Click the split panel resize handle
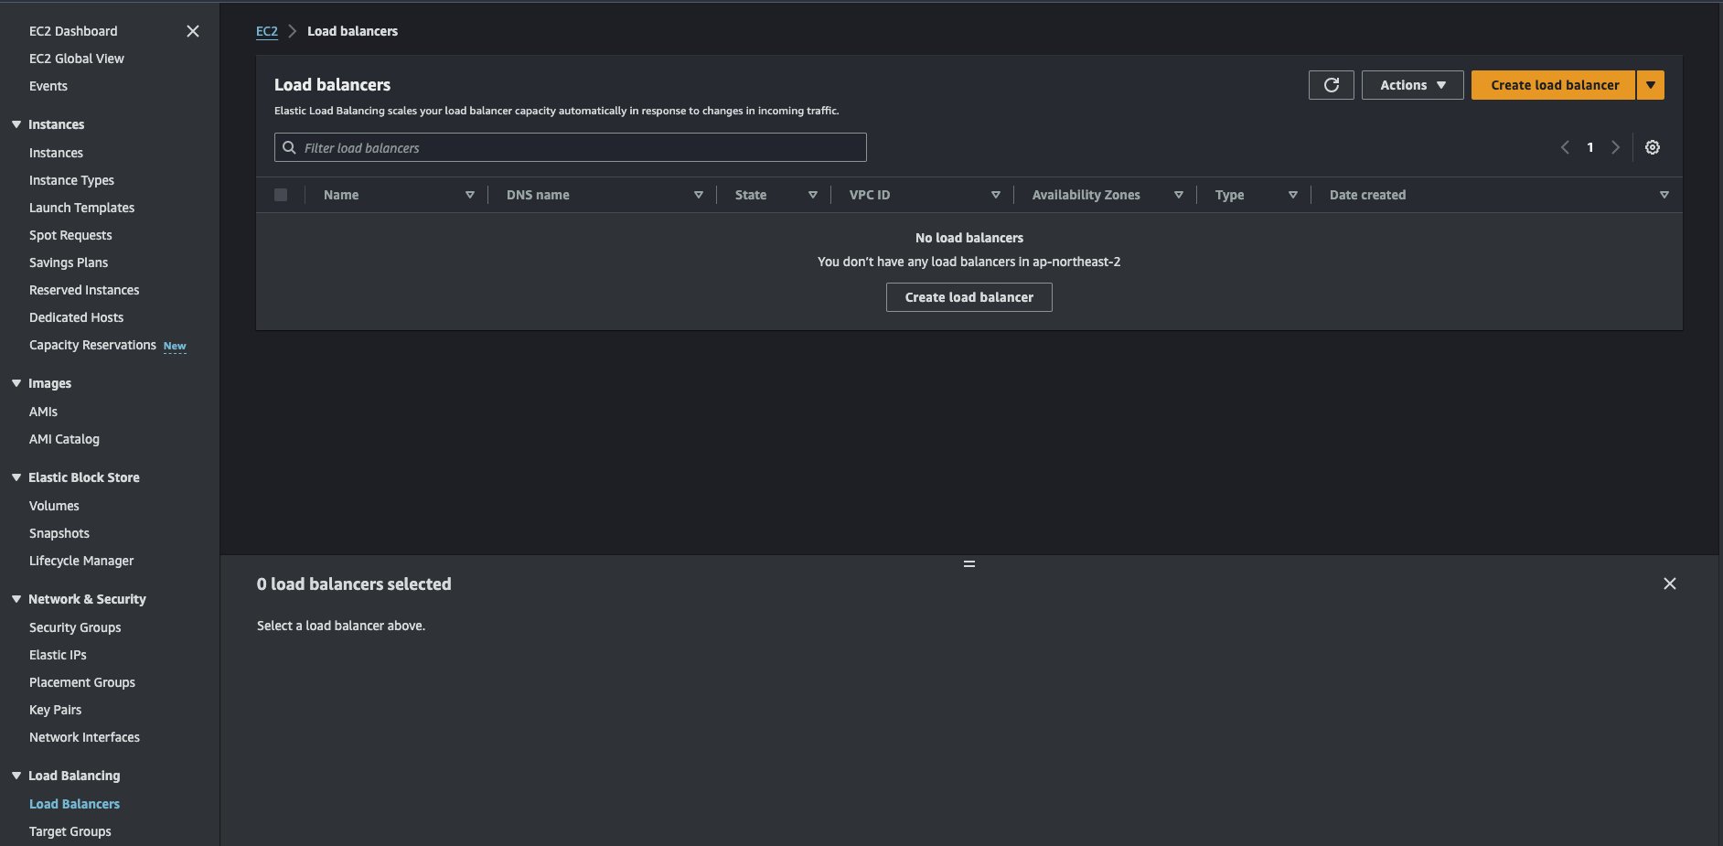The image size is (1723, 846). click(969, 563)
